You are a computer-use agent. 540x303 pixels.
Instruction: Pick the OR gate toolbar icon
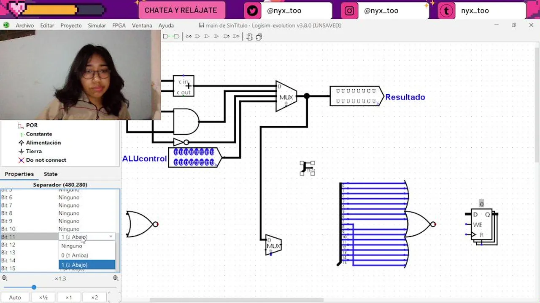pos(207,37)
